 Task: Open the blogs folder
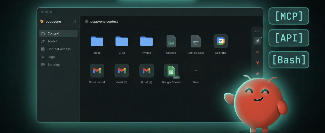[x=97, y=41]
